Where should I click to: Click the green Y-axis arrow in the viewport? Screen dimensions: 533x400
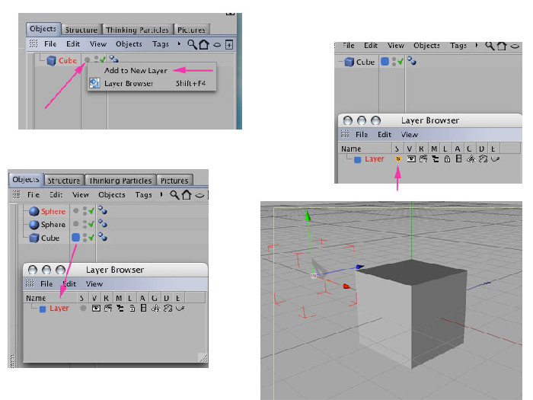tap(308, 216)
